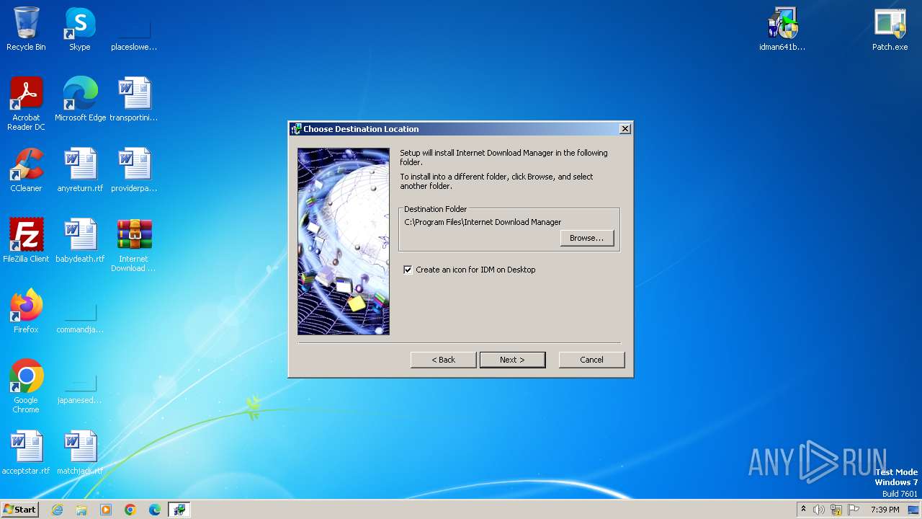922x519 pixels.
Task: Proceed with the Next > button
Action: pyautogui.click(x=512, y=360)
